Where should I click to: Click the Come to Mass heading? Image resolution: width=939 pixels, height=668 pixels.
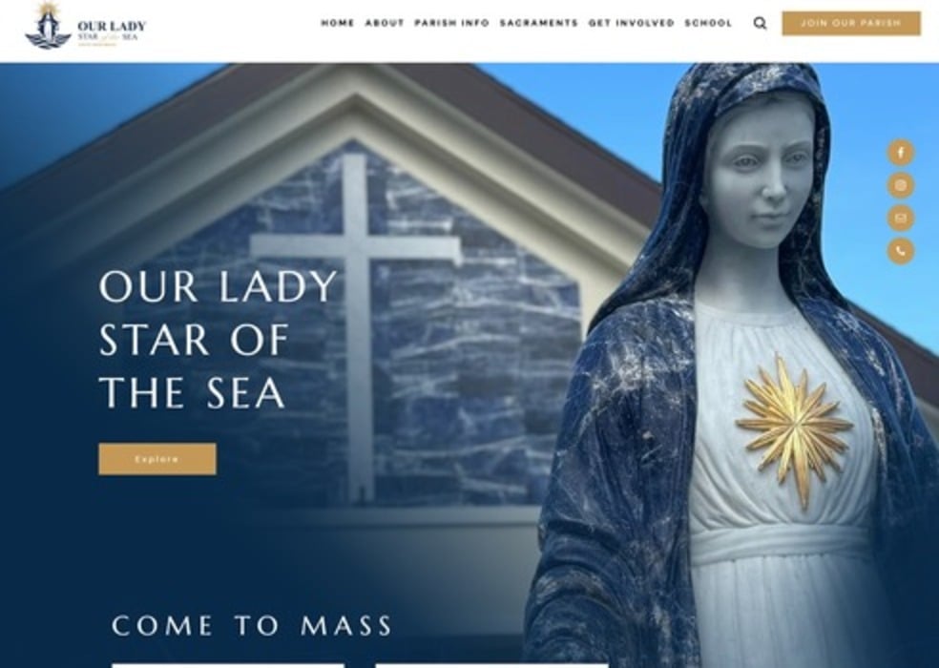[x=252, y=625]
